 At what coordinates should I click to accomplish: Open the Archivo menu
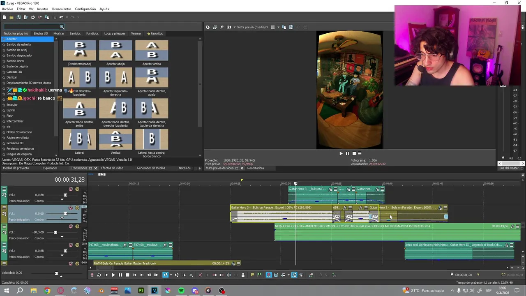(7, 9)
